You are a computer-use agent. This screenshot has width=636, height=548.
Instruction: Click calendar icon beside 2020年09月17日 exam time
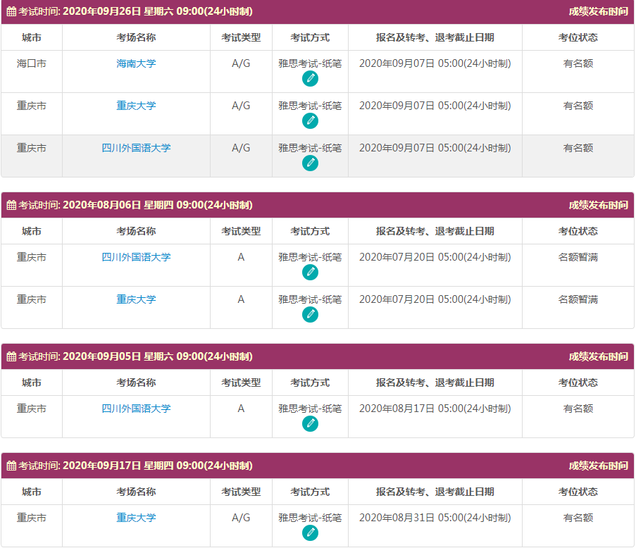(x=11, y=466)
